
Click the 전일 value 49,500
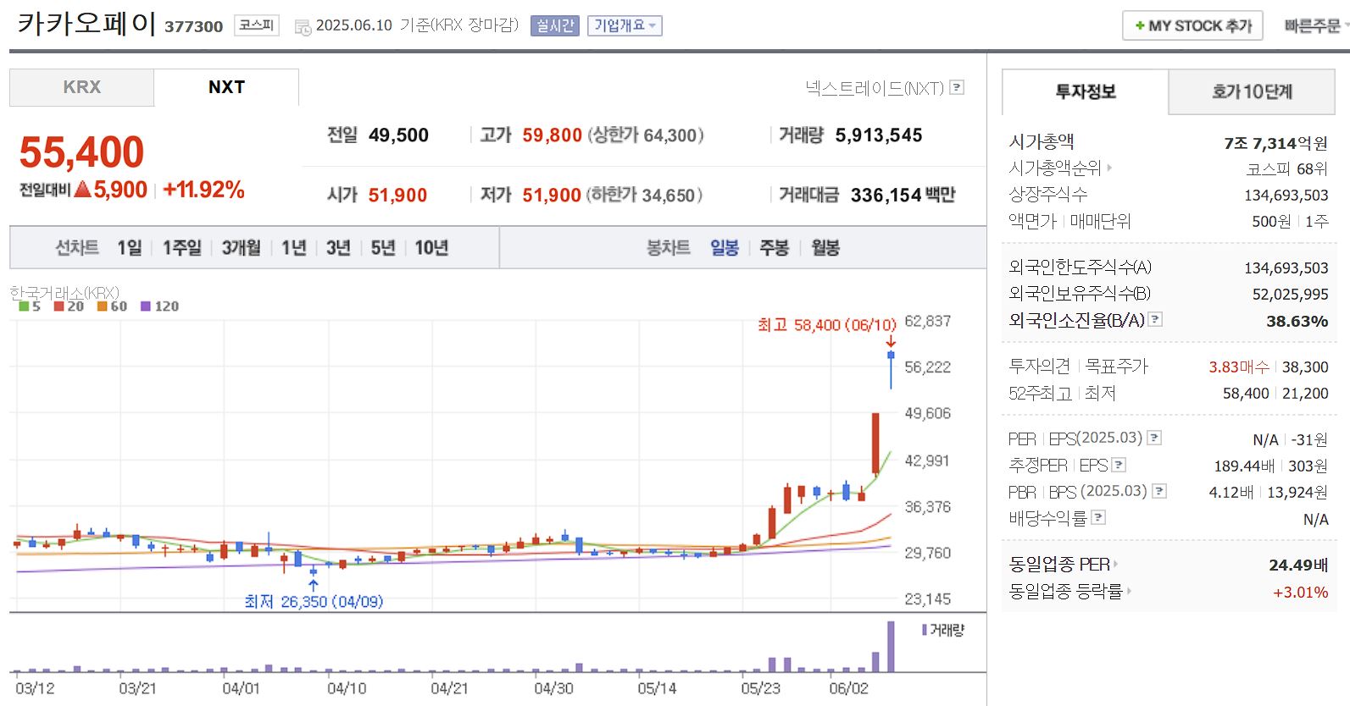[398, 135]
